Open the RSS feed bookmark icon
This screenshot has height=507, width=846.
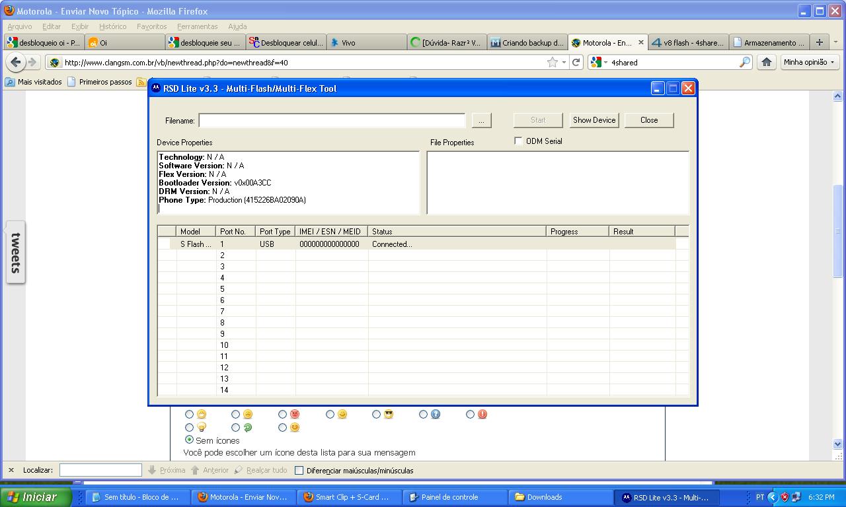[141, 82]
